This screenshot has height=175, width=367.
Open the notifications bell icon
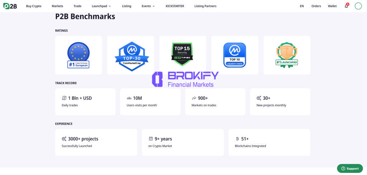346,6
